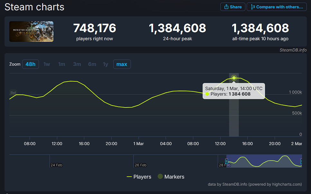The width and height of the screenshot is (311, 194).
Task: Toggle the Players series in legend
Action: click(139, 177)
